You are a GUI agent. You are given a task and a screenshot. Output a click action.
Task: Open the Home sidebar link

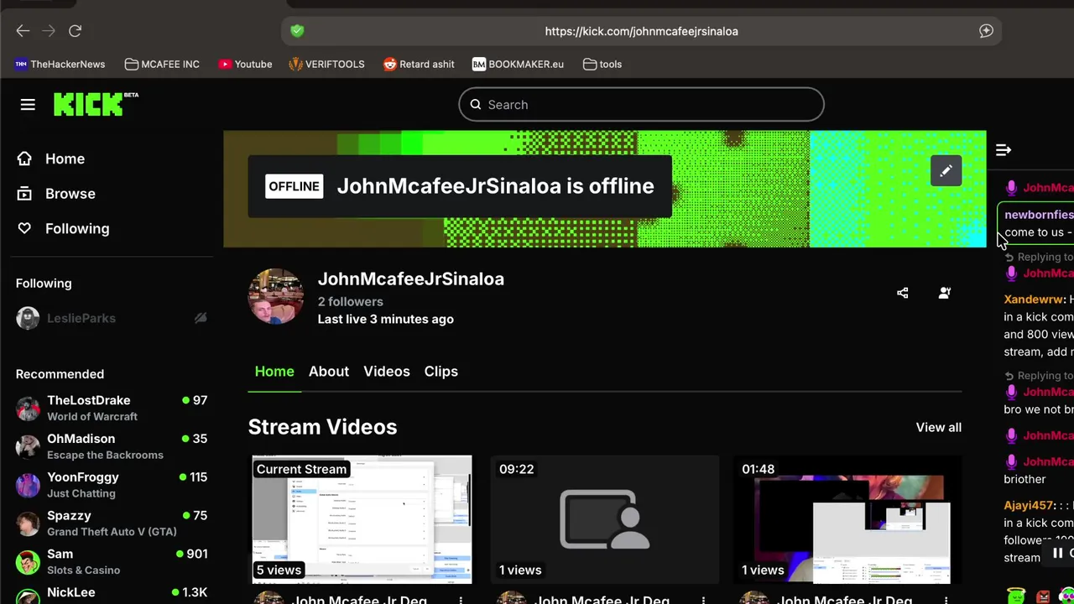tap(65, 159)
